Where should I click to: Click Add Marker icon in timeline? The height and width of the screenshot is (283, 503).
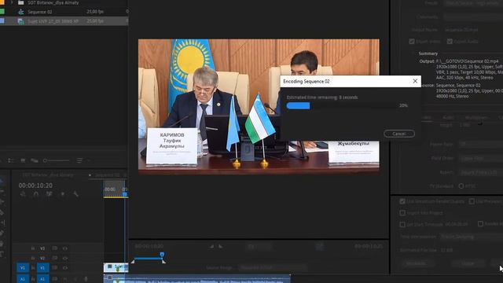pyautogui.click(x=63, y=194)
